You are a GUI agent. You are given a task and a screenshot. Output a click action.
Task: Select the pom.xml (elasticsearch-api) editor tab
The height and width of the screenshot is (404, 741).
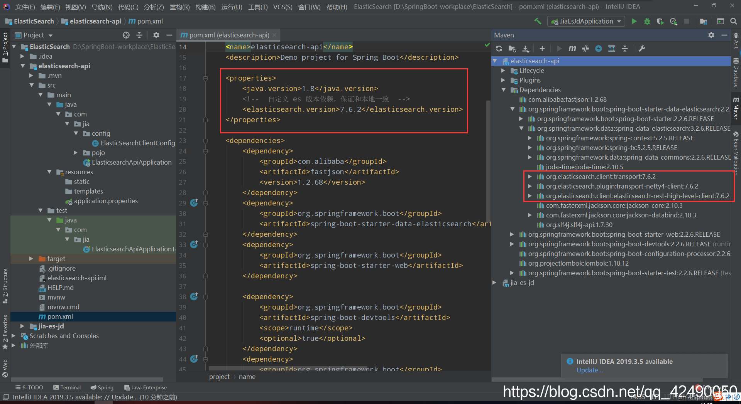click(229, 35)
